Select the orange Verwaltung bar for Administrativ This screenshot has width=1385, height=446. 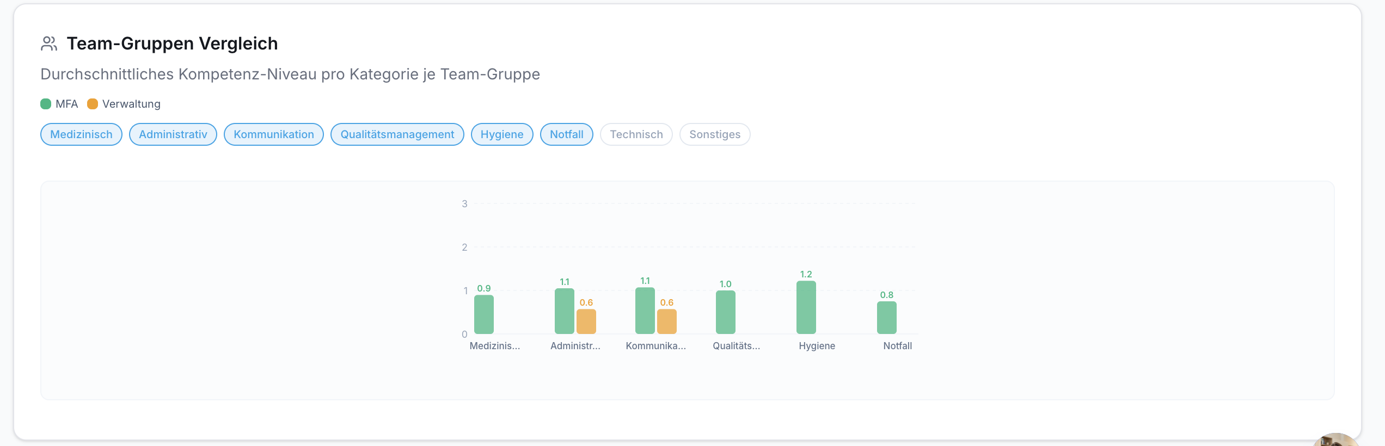(x=586, y=321)
